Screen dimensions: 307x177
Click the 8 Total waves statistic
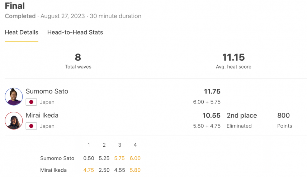pos(78,57)
